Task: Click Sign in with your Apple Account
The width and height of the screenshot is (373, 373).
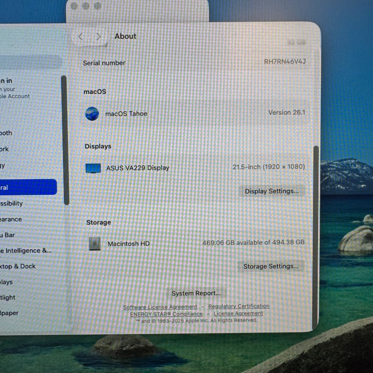Action: (15, 88)
